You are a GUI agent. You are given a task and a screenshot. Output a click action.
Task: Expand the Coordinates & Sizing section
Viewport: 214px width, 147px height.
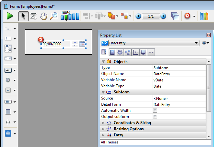tap(103, 123)
